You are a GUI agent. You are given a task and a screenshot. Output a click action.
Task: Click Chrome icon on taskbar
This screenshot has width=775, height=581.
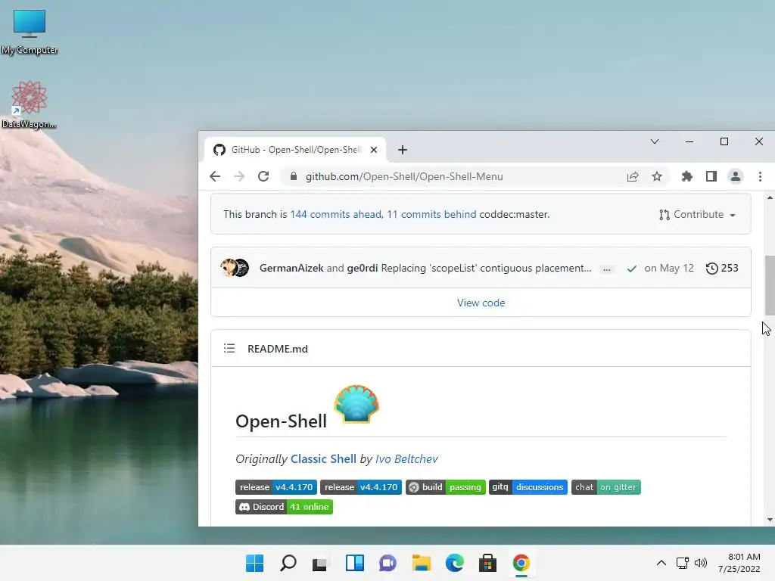click(521, 563)
